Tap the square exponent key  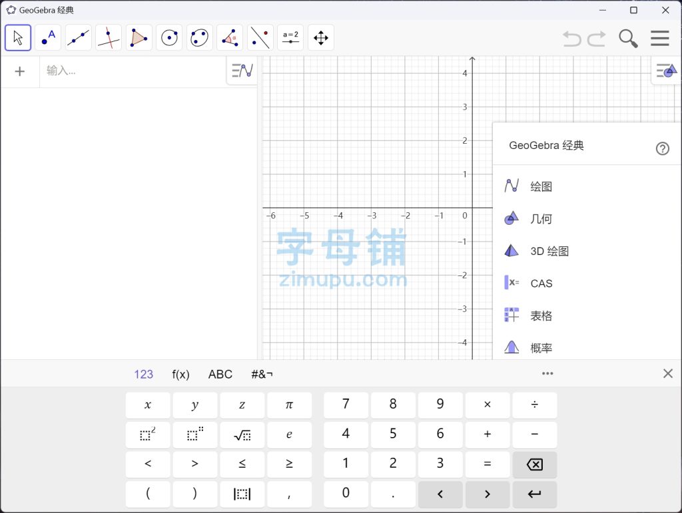[x=148, y=434]
